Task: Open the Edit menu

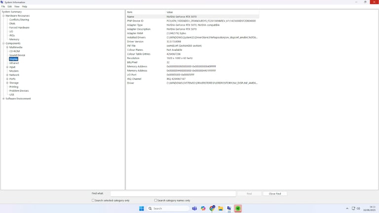Action: (x=10, y=6)
